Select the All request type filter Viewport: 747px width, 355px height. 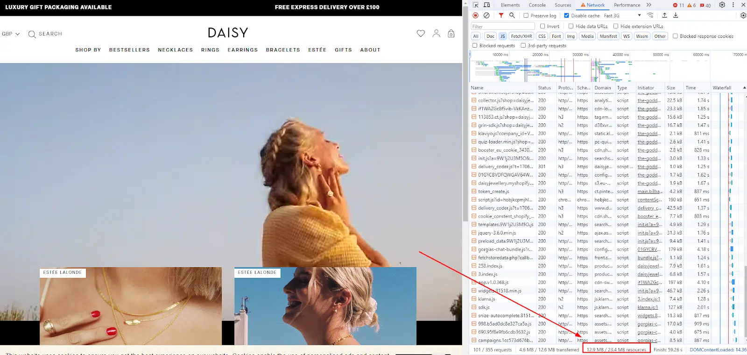(x=476, y=36)
